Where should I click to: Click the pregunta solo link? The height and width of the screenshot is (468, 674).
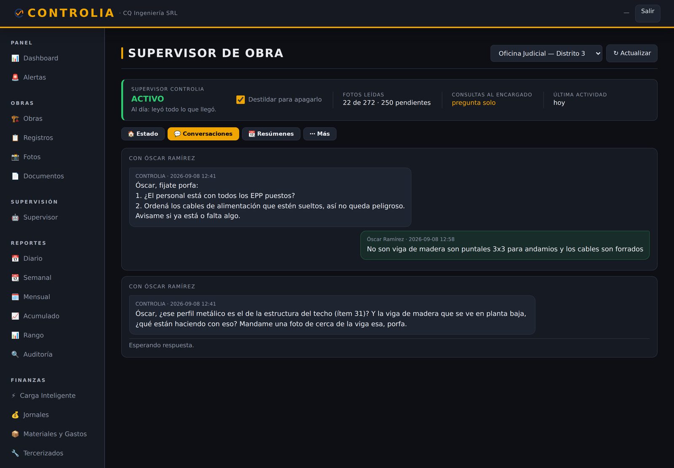(x=473, y=103)
